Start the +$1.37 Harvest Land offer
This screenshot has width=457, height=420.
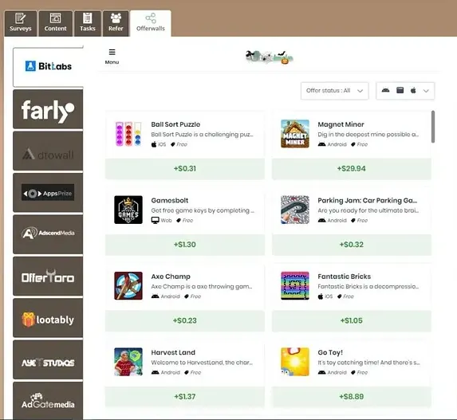[185, 397]
